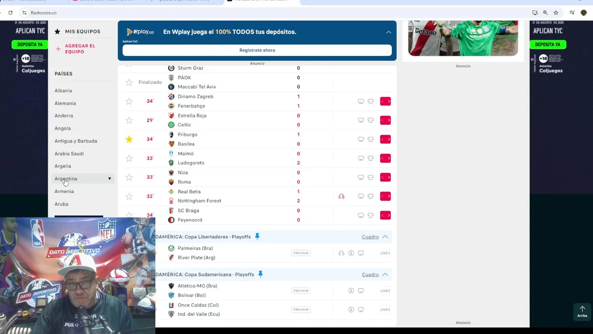Open TV icon for Friburgo vs Basilea
This screenshot has height=334, width=593.
pos(361,139)
